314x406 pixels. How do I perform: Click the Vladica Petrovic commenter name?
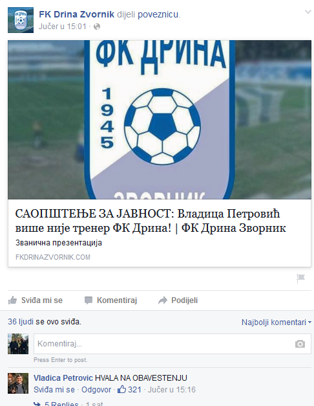coord(63,378)
